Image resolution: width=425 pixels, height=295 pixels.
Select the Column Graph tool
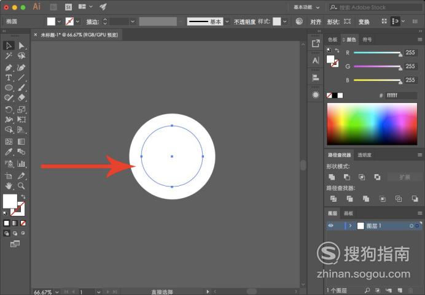point(21,164)
